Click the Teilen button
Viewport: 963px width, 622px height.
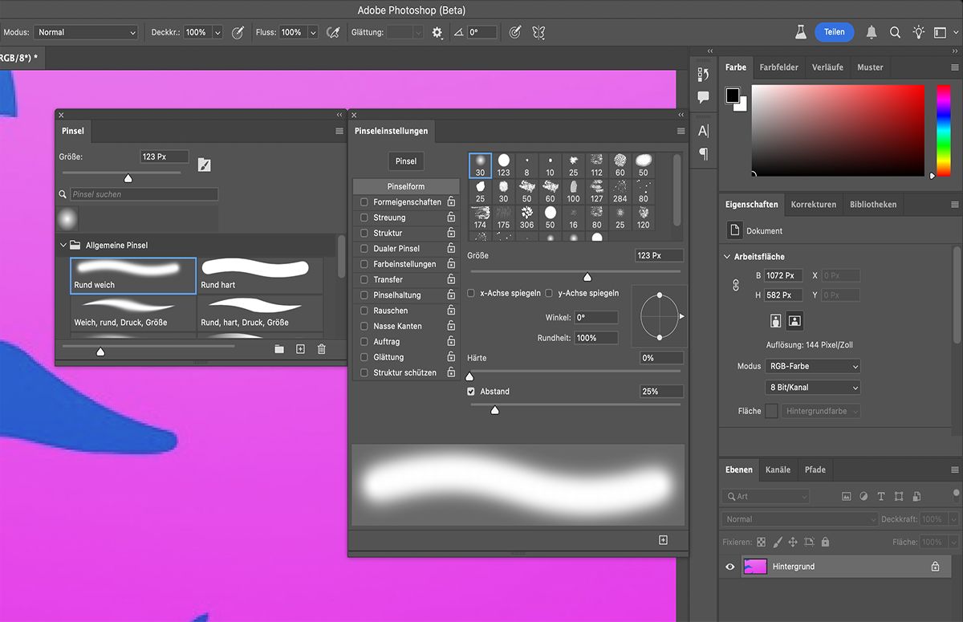coord(834,32)
